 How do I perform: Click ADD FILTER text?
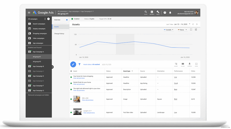[x=107, y=64]
